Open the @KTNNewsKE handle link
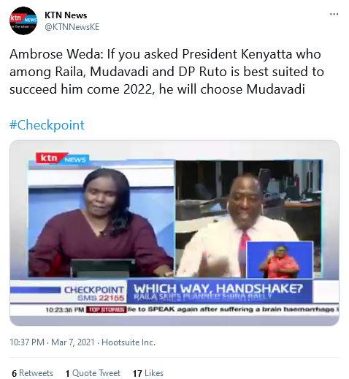Screen dimensions: 349x379 point(72,27)
